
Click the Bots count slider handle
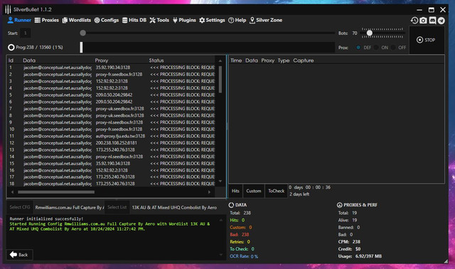[x=370, y=33]
